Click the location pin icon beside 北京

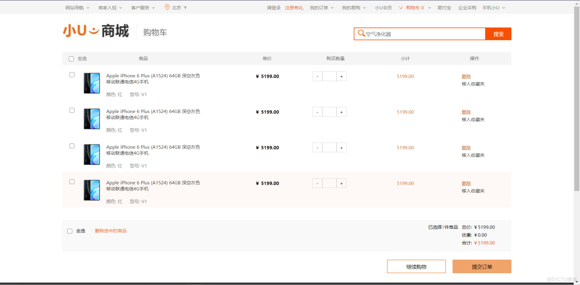point(167,7)
